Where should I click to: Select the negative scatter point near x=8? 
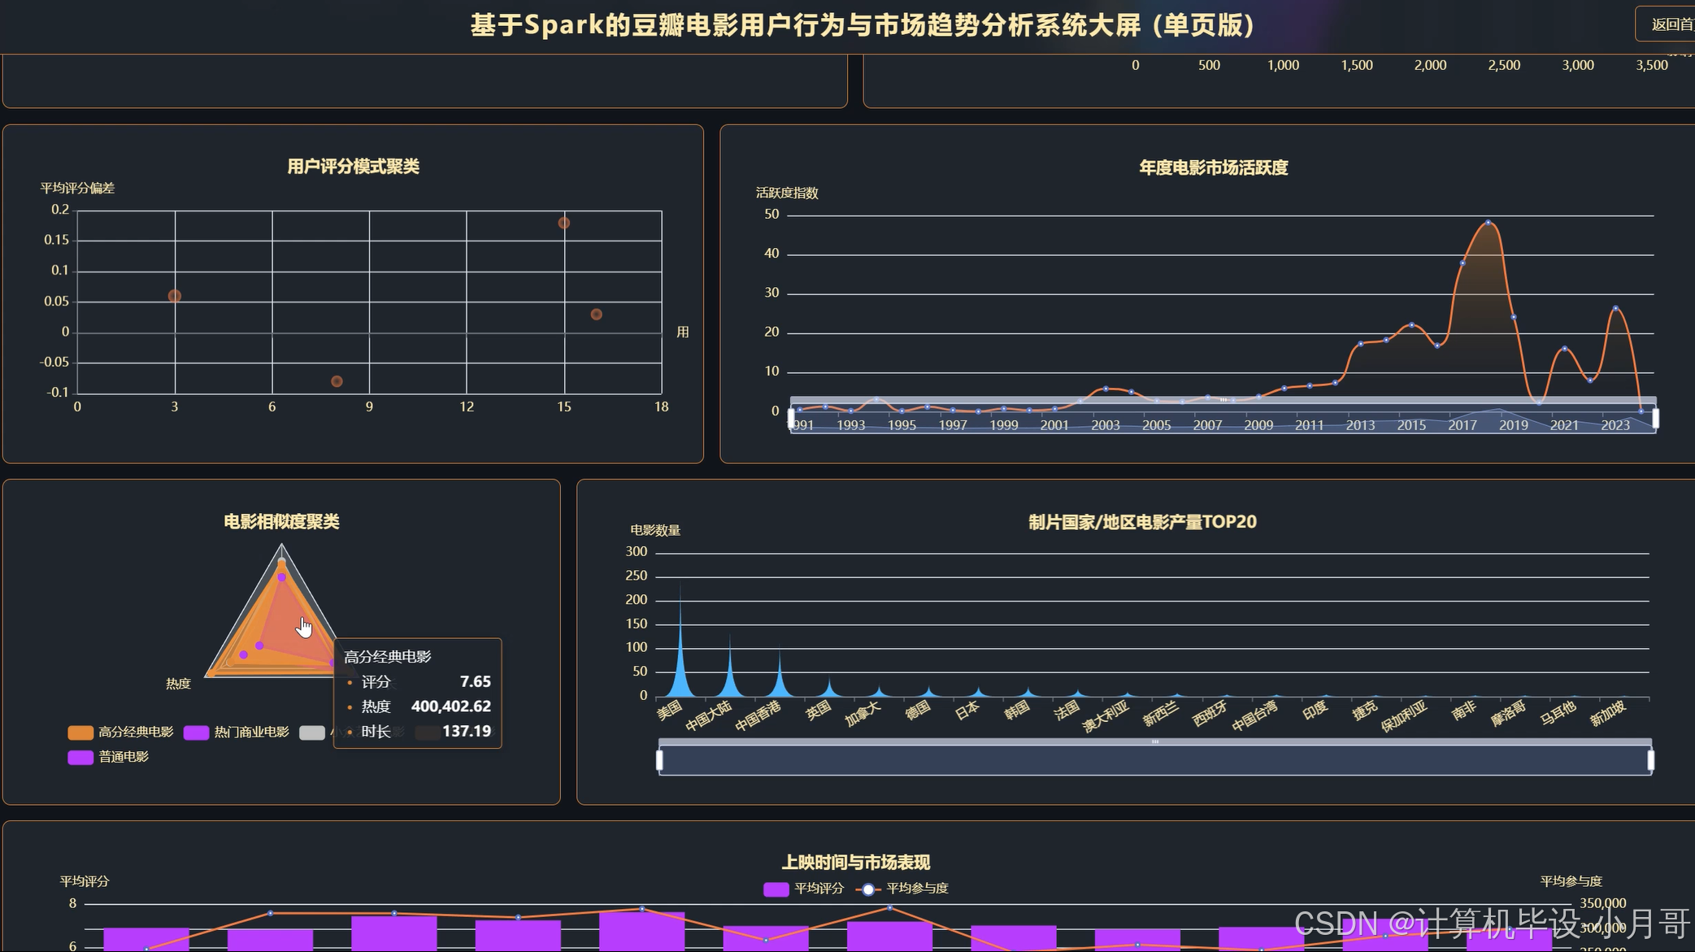[337, 381]
